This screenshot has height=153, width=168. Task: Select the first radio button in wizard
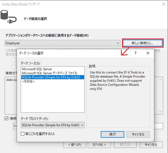(x=13, y=60)
